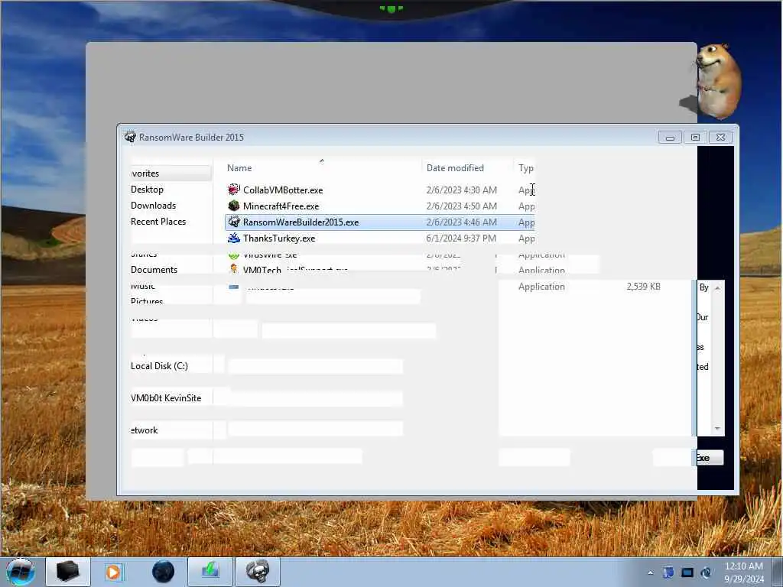
Task: Open VM0b0t KevinSite in navigation pane
Action: pos(166,397)
